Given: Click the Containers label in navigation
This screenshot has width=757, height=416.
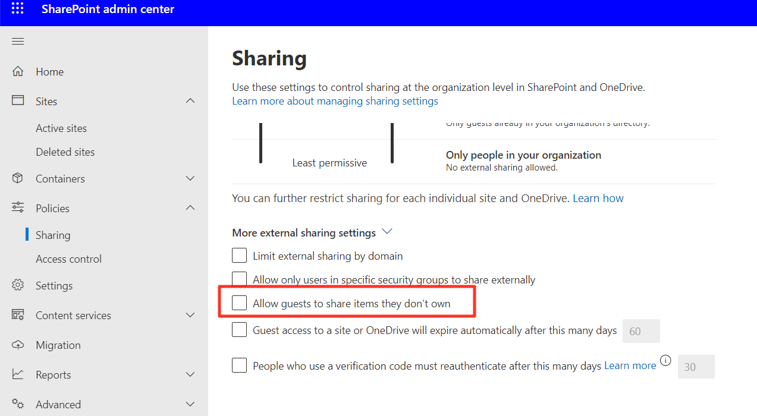Looking at the screenshot, I should pos(60,179).
